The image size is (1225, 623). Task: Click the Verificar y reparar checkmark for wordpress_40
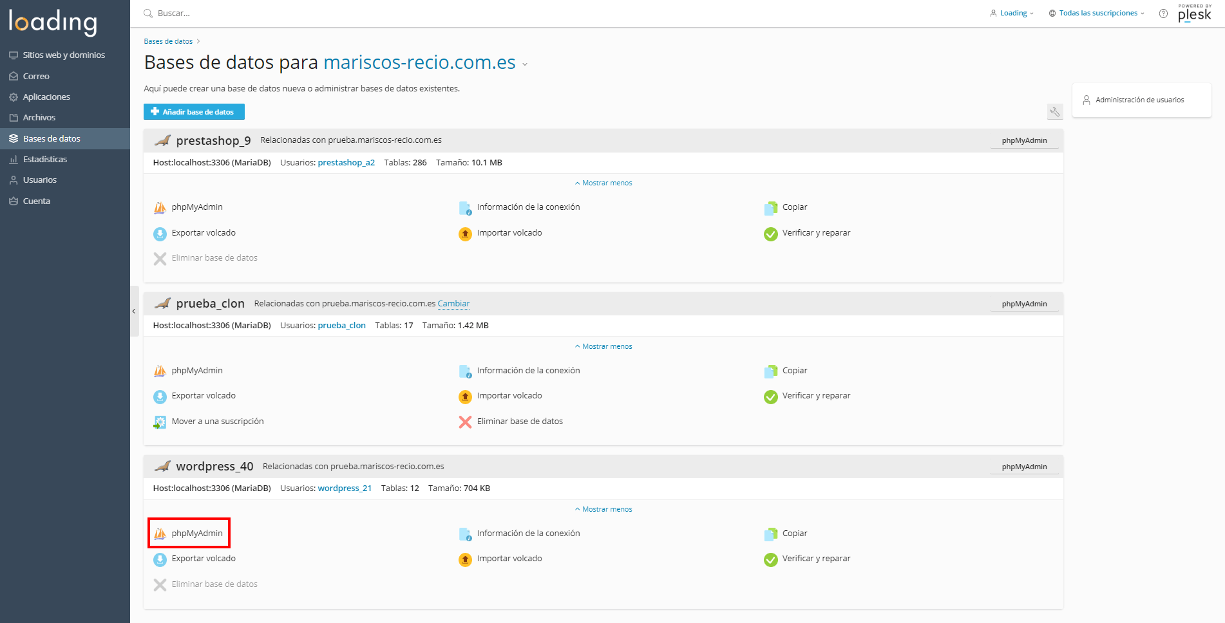click(770, 559)
